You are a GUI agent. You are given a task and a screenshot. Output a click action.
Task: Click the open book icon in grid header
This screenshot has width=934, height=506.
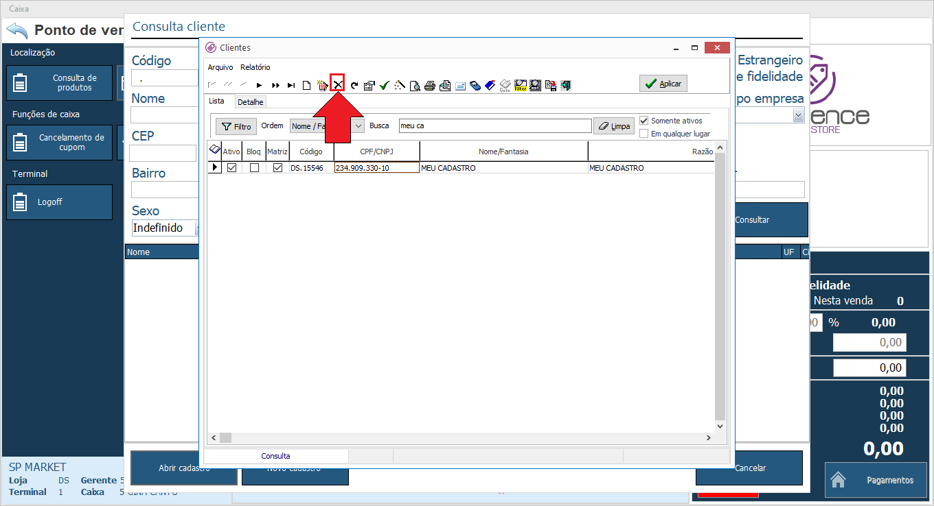click(214, 149)
